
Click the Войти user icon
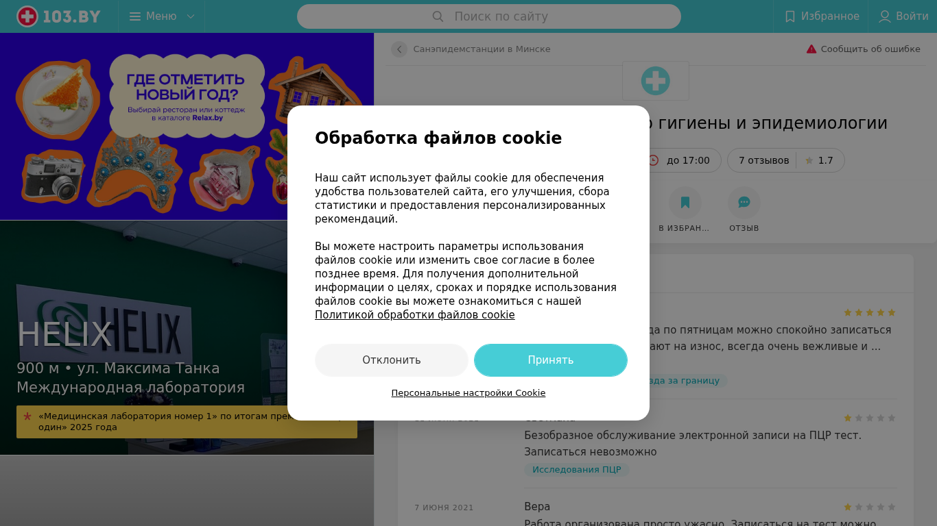(x=885, y=16)
